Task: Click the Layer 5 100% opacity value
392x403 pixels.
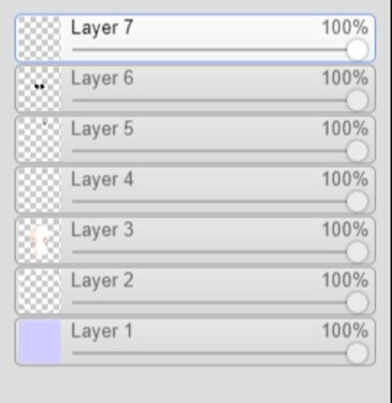Action: click(x=345, y=129)
